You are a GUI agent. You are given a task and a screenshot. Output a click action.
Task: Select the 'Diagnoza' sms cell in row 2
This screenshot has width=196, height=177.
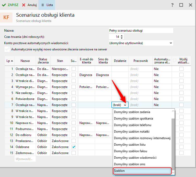click(x=103, y=75)
